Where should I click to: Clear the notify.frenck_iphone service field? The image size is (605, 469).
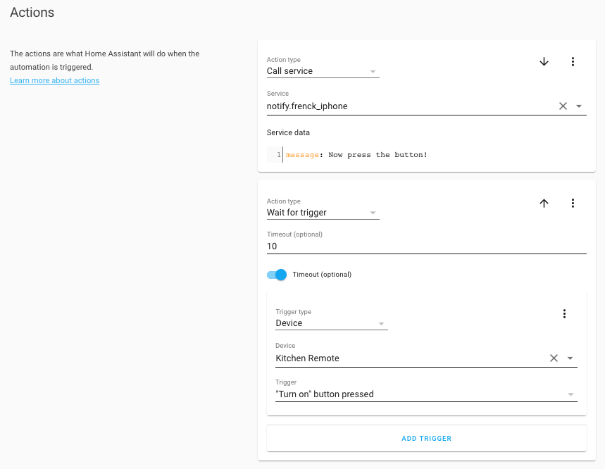pyautogui.click(x=563, y=106)
